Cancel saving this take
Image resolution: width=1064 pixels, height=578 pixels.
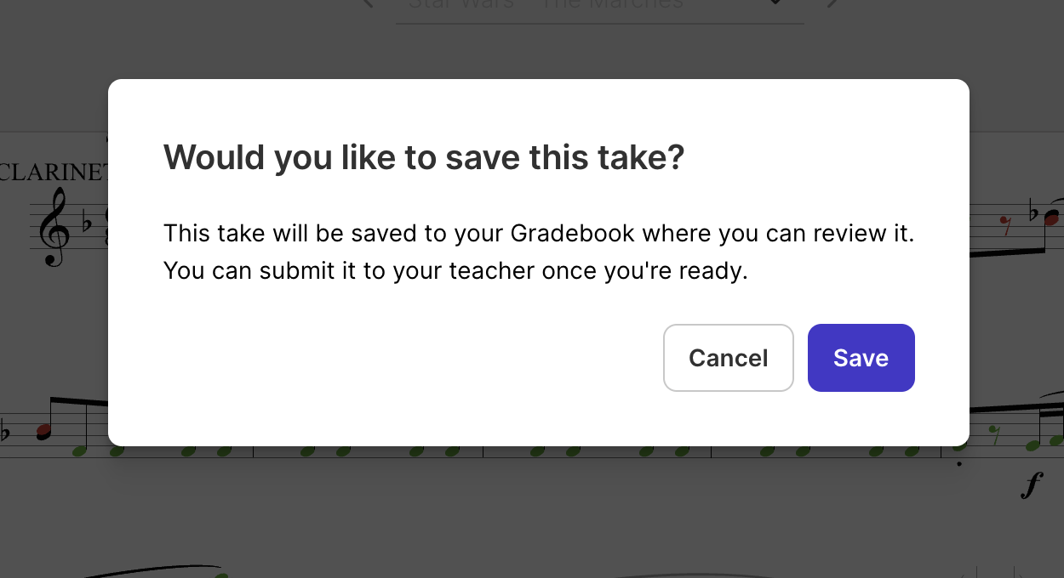click(728, 358)
